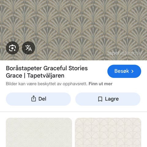The height and width of the screenshot is (147, 147).
Task: Search the image with Google Lens icon
Action: [x=13, y=48]
